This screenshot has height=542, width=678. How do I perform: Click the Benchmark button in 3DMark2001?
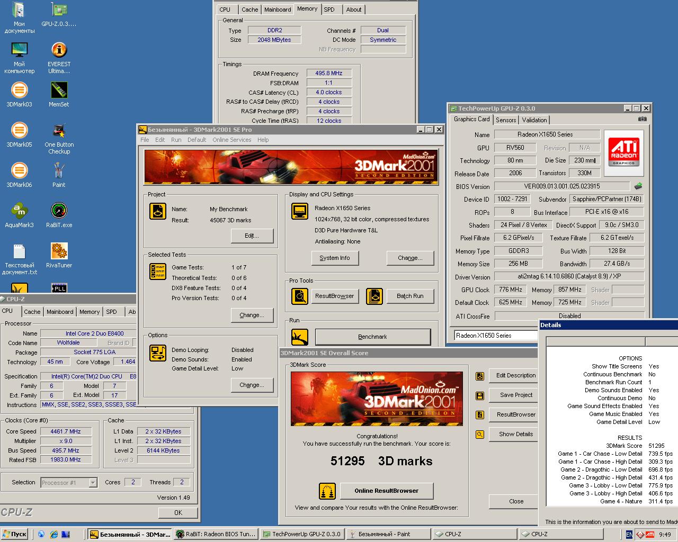372,337
